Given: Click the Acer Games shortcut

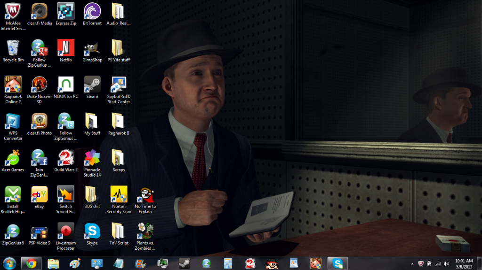Looking at the screenshot, I should click(13, 161).
